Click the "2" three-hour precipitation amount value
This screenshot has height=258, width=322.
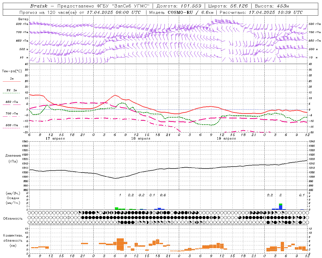(280, 195)
